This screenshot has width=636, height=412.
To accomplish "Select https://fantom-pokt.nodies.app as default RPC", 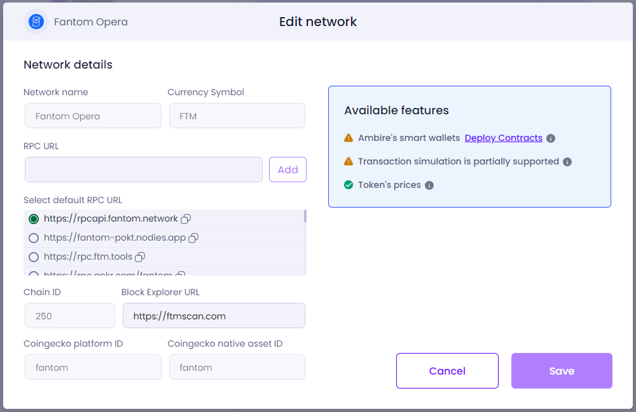I will 34,238.
